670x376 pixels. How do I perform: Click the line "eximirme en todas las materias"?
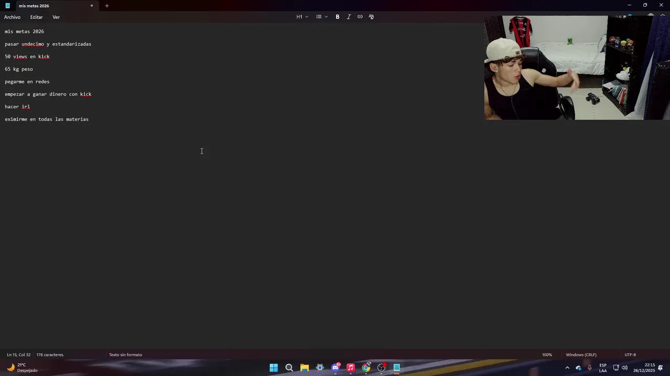(47, 119)
